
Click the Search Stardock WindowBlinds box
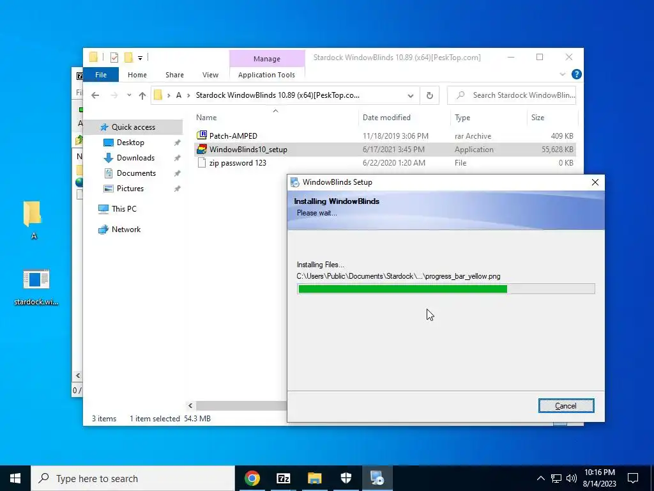[512, 95]
